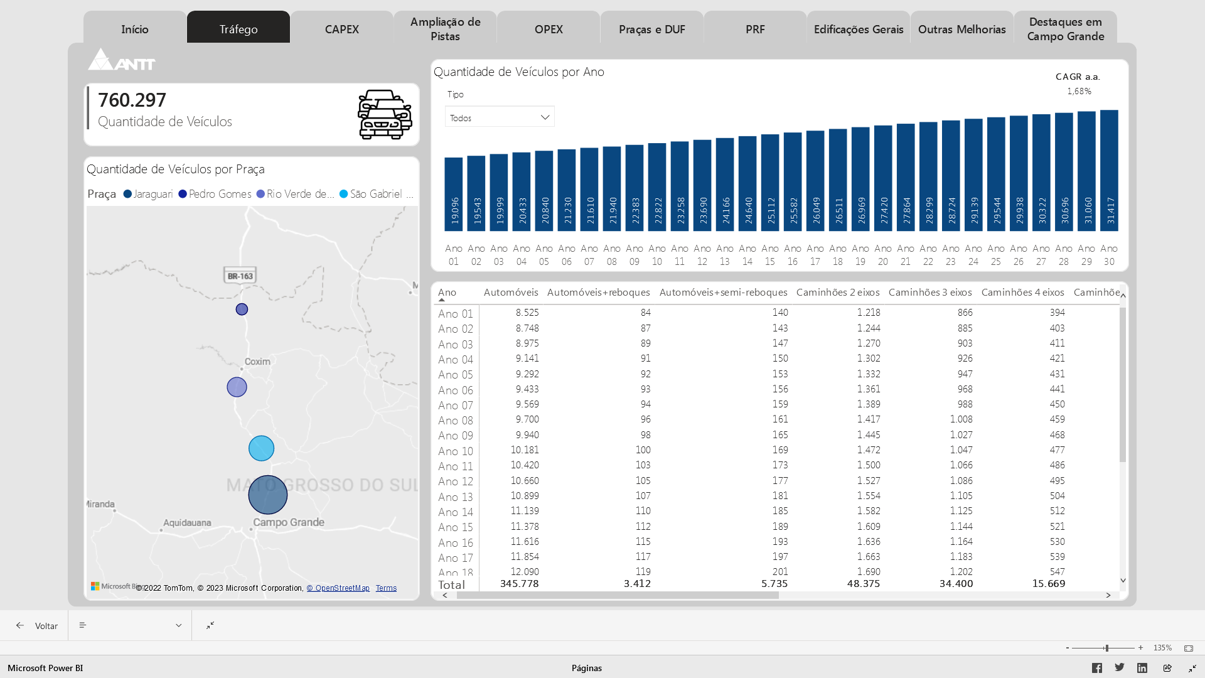Click the 760.297 vehicles card
The width and height of the screenshot is (1205, 678).
click(x=251, y=114)
